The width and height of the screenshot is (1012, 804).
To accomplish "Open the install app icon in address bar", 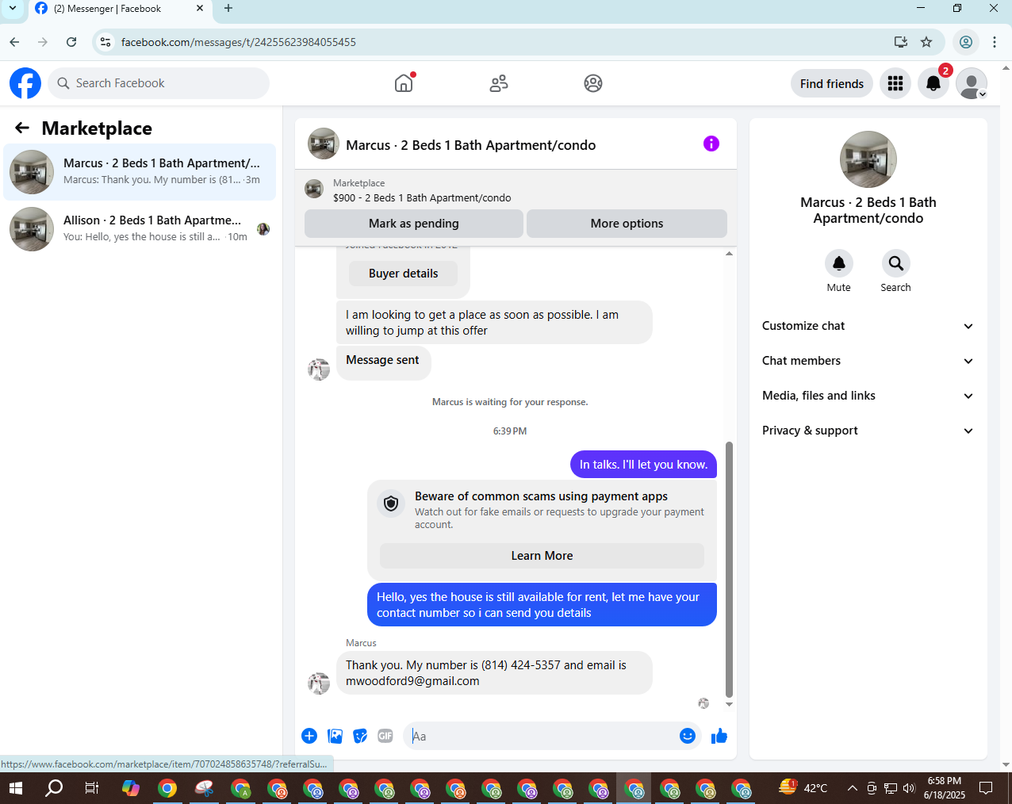I will (x=901, y=42).
